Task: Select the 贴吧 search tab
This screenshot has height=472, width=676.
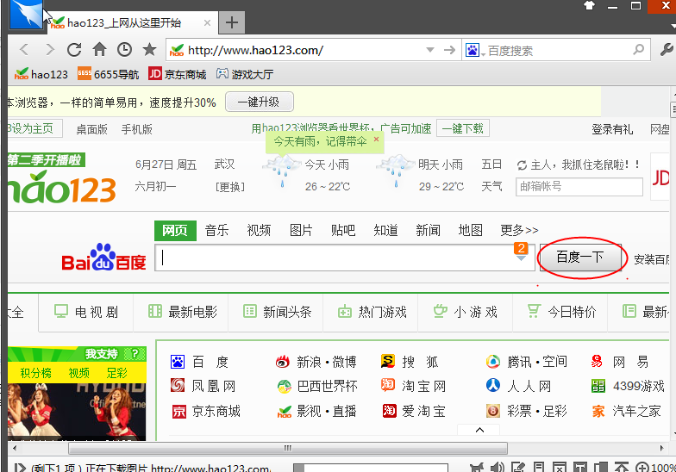Action: point(343,230)
